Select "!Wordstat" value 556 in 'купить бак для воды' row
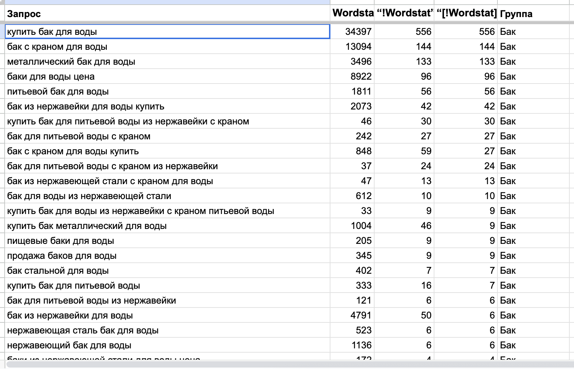 [404, 32]
